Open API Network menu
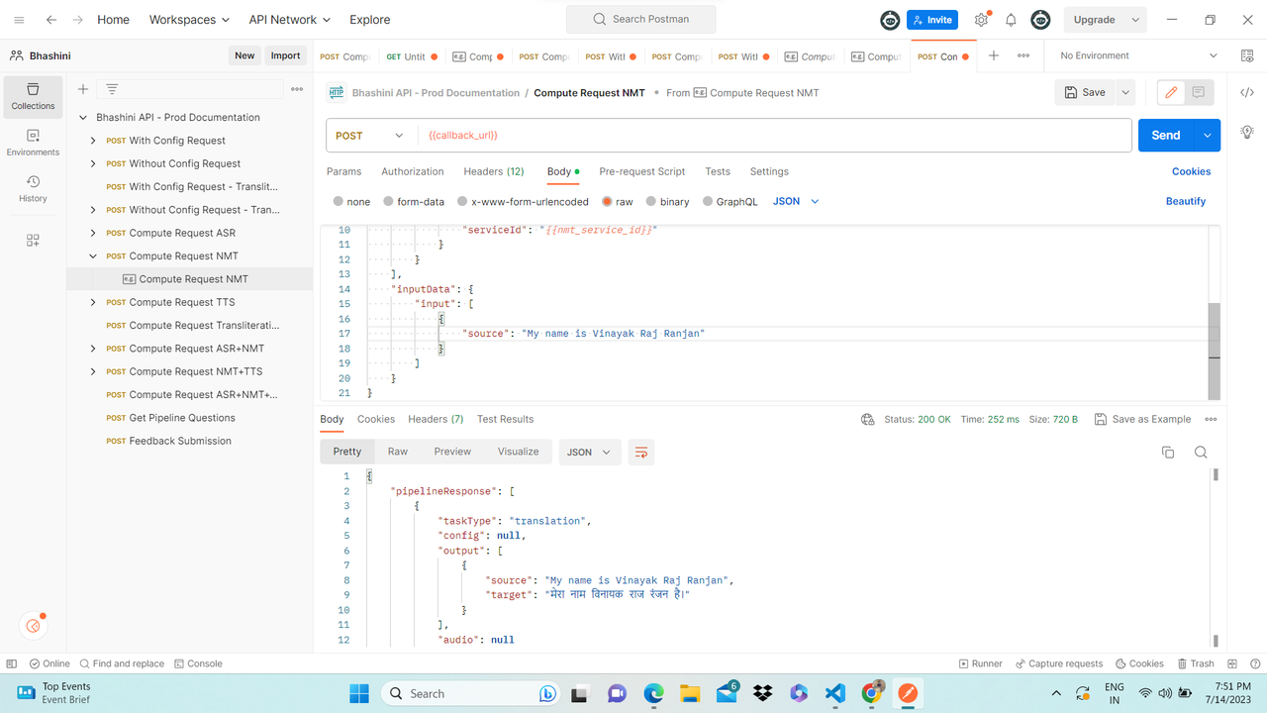1267x713 pixels. (290, 20)
